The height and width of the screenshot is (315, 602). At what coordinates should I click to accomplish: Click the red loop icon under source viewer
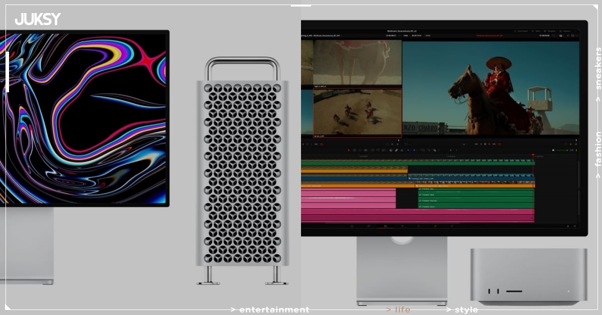click(x=322, y=144)
